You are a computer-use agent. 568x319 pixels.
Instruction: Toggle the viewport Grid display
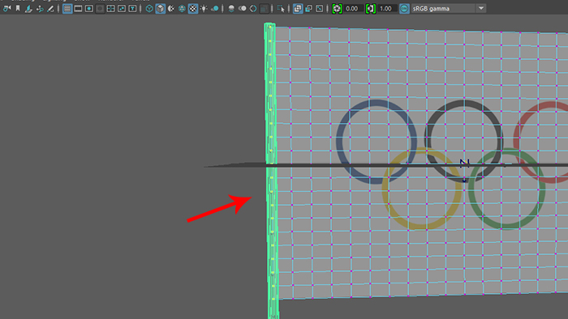67,8
